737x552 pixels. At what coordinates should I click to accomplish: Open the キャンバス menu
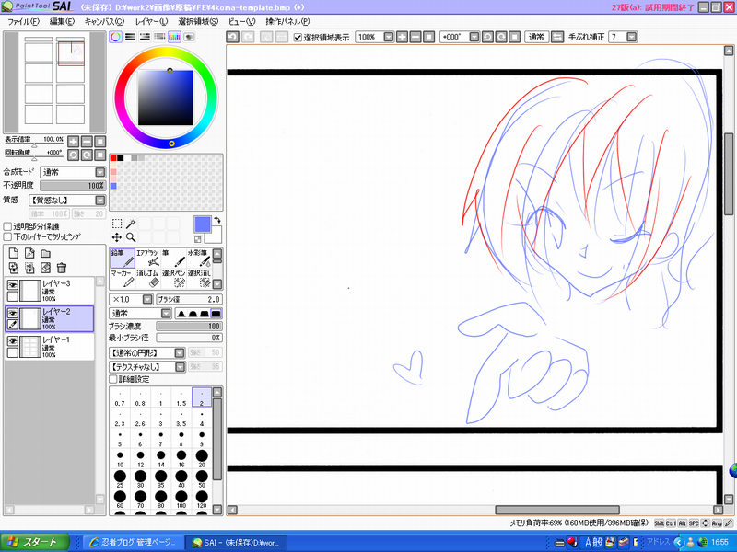(104, 21)
